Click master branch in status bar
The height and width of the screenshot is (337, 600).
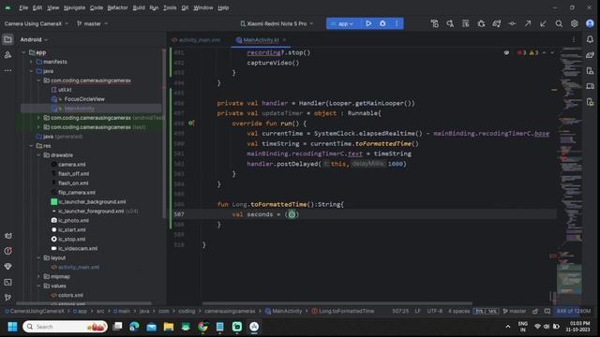[515, 311]
